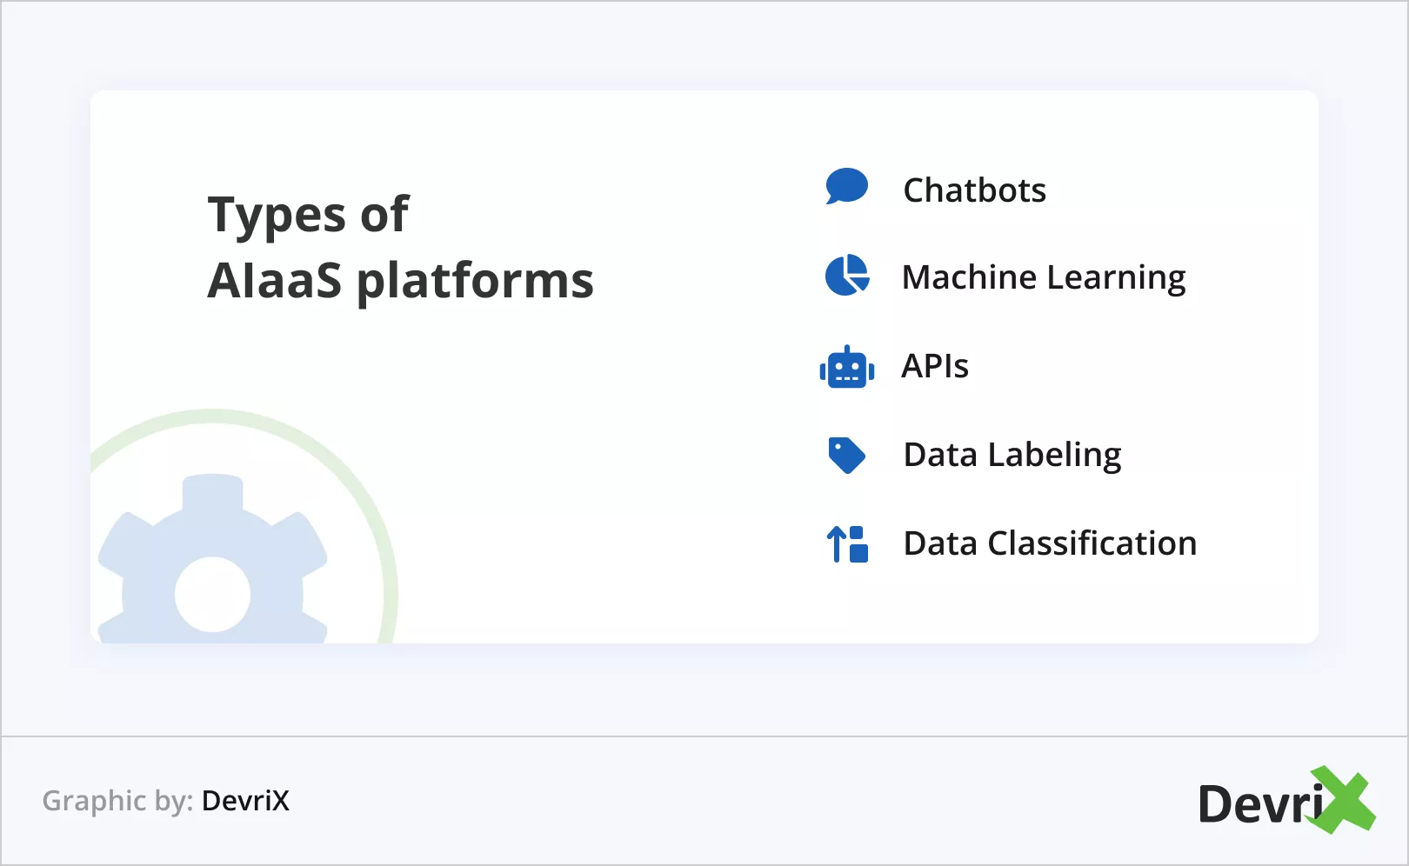Select the APIs robot icon
The height and width of the screenshot is (866, 1409).
846,368
